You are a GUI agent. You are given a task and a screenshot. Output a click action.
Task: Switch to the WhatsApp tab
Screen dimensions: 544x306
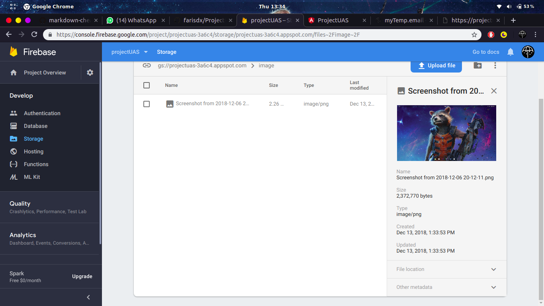tap(136, 20)
